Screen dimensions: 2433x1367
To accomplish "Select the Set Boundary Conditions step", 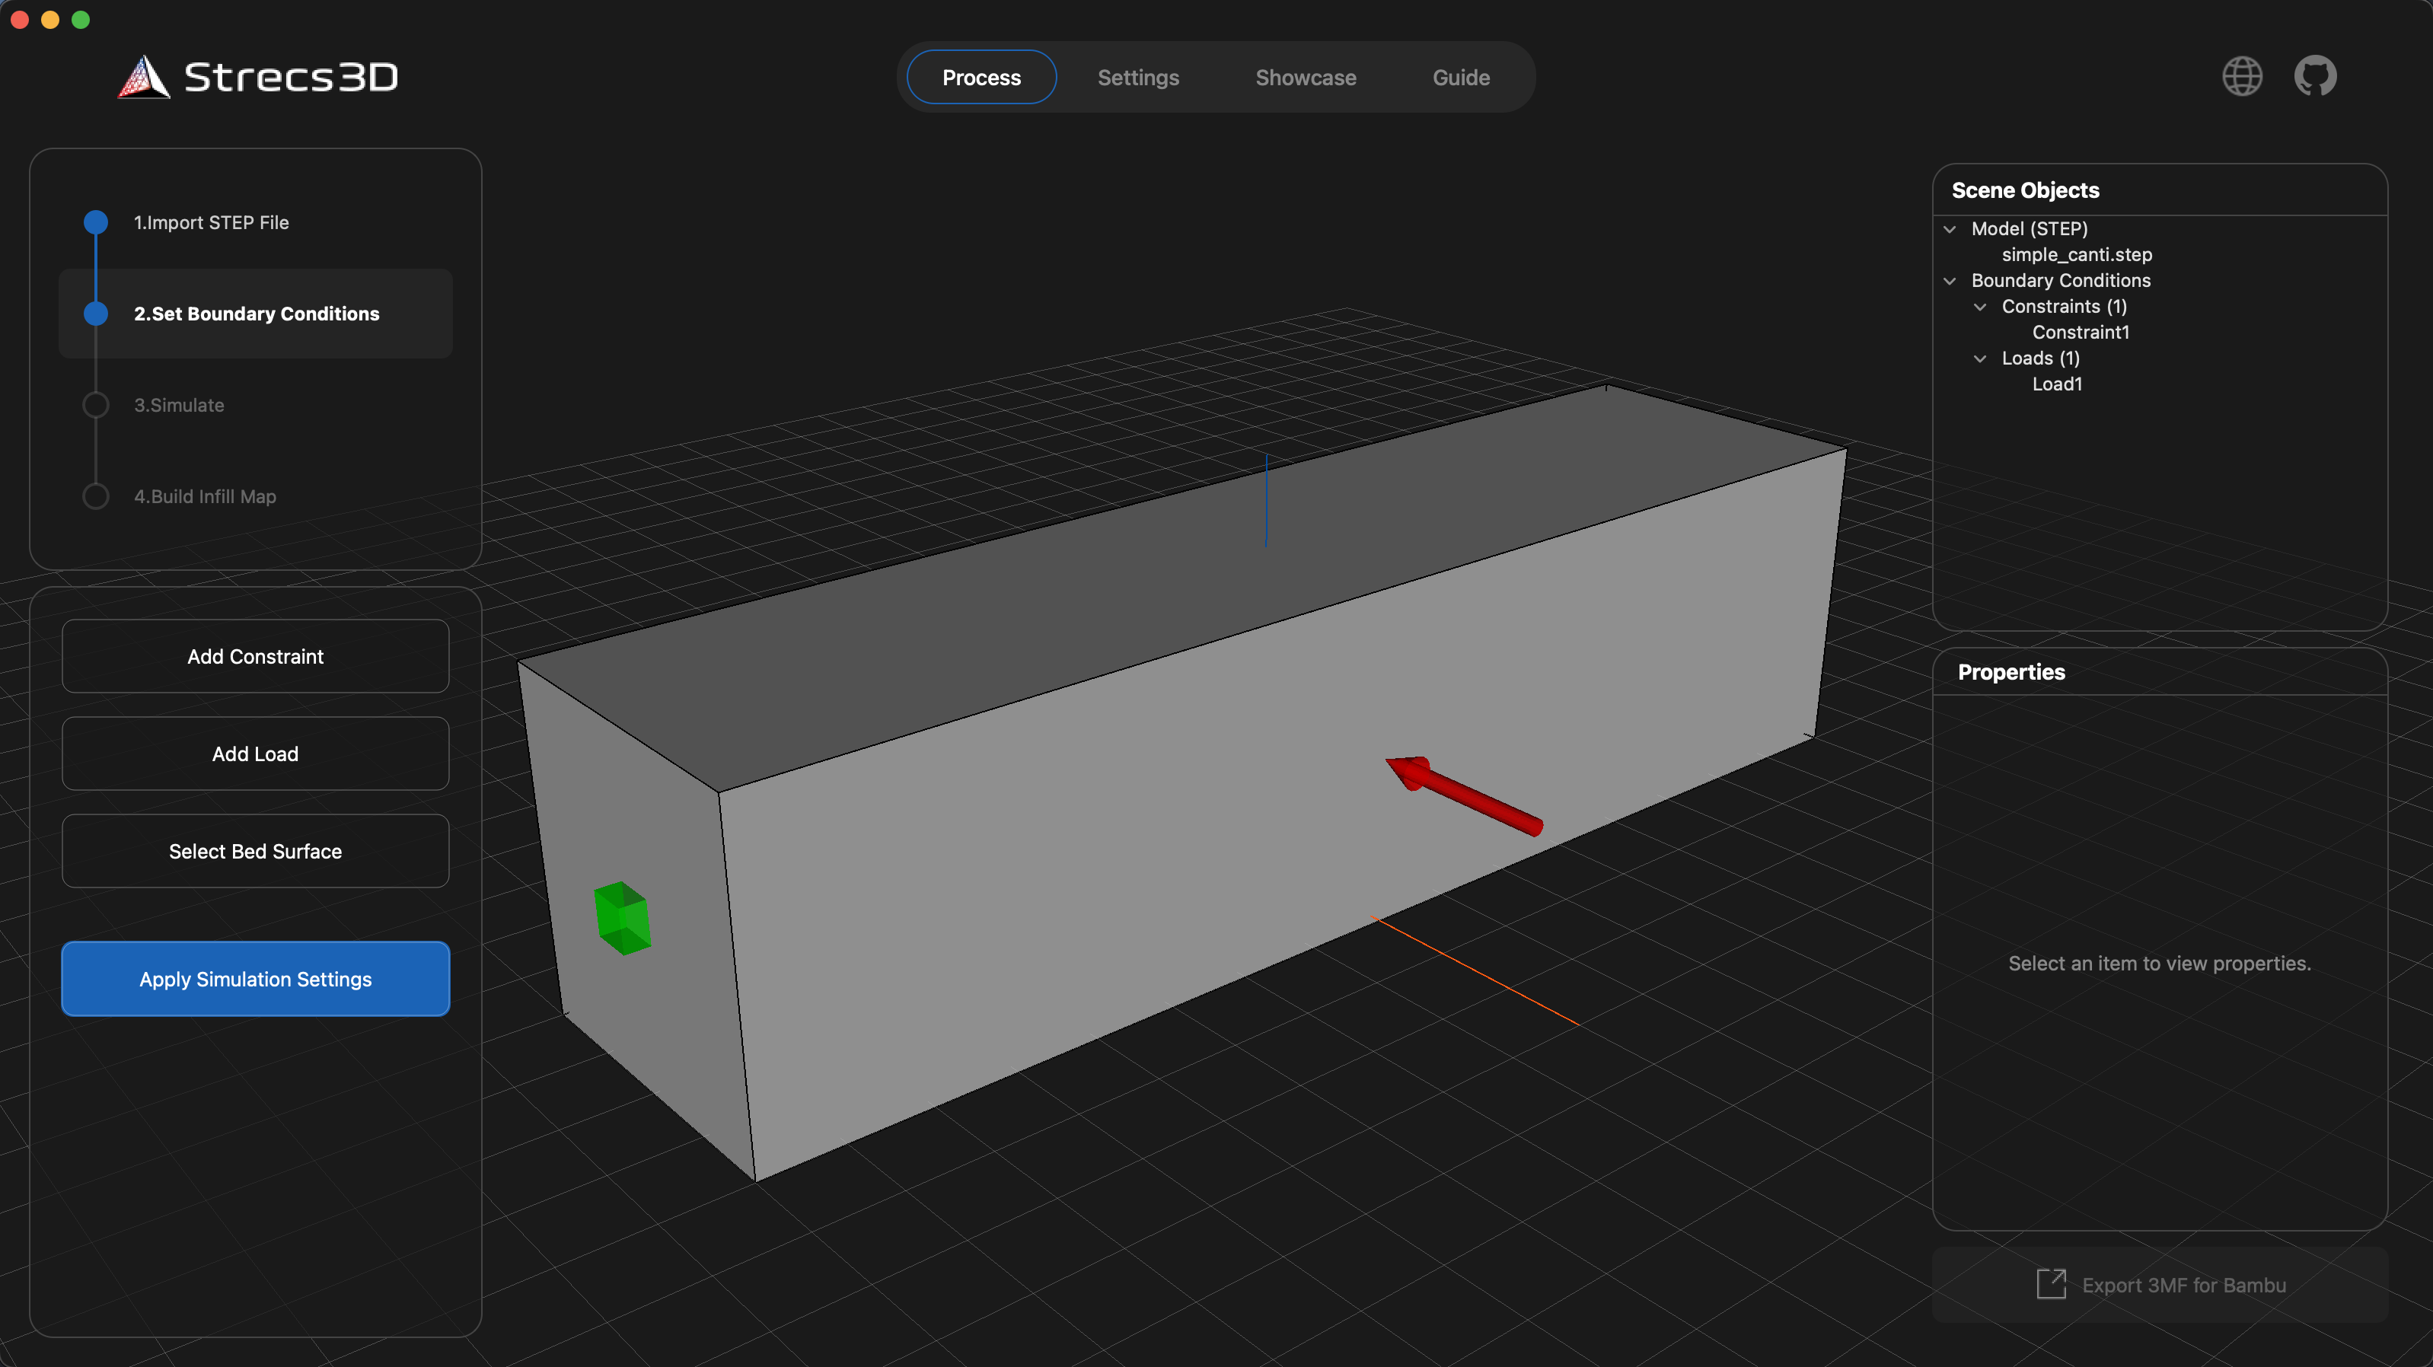I will pos(256,314).
